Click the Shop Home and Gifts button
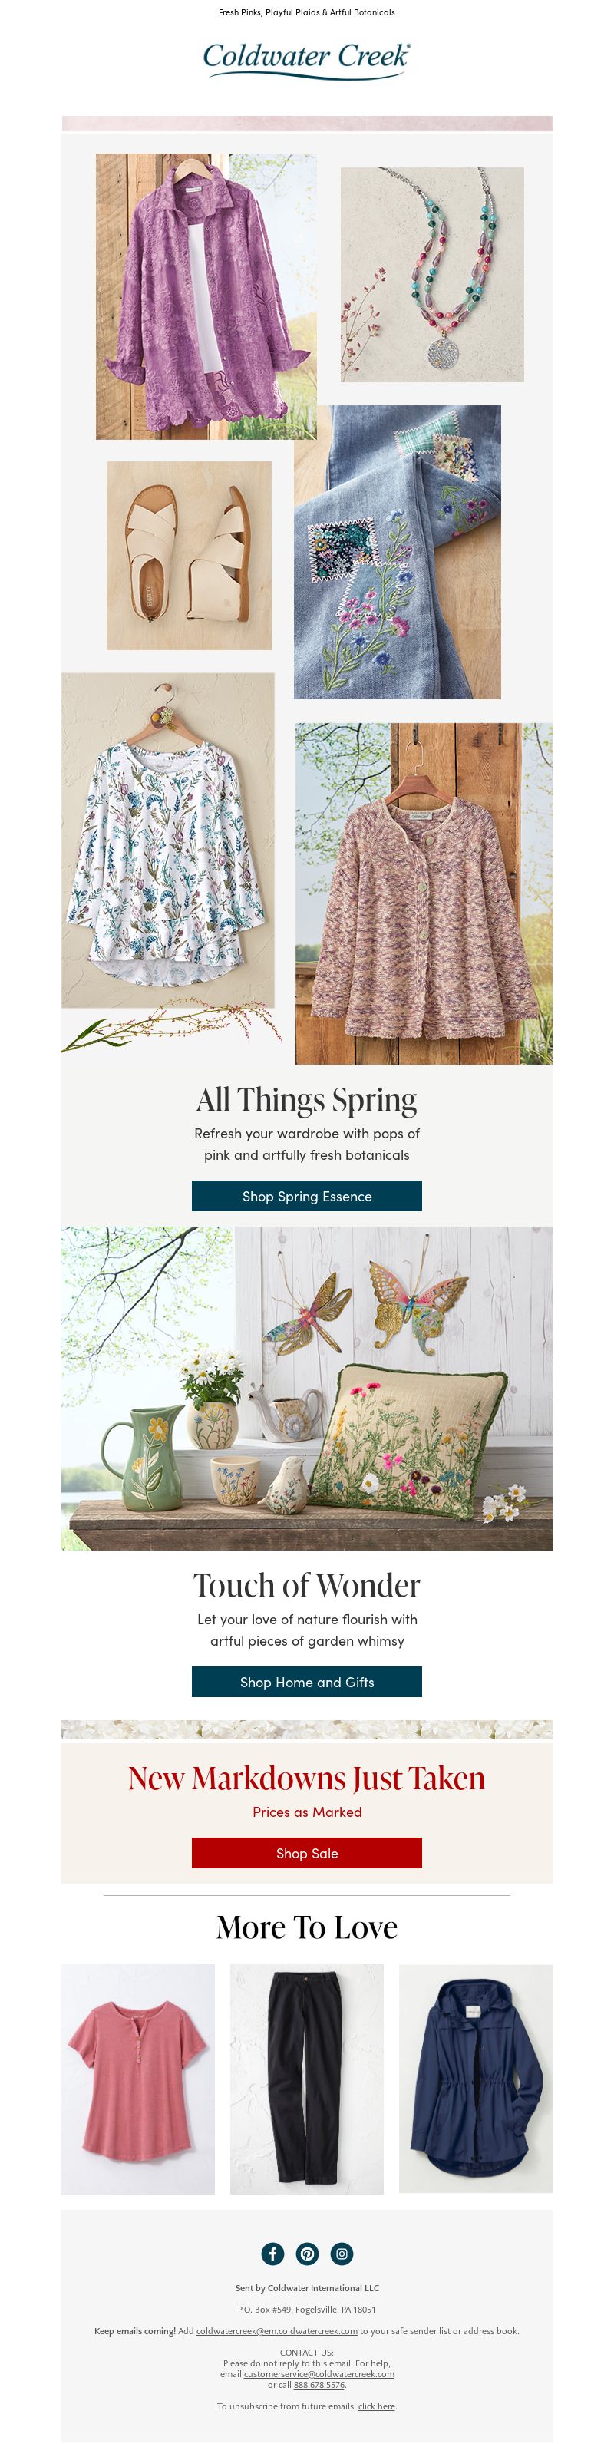 pyautogui.click(x=306, y=1681)
